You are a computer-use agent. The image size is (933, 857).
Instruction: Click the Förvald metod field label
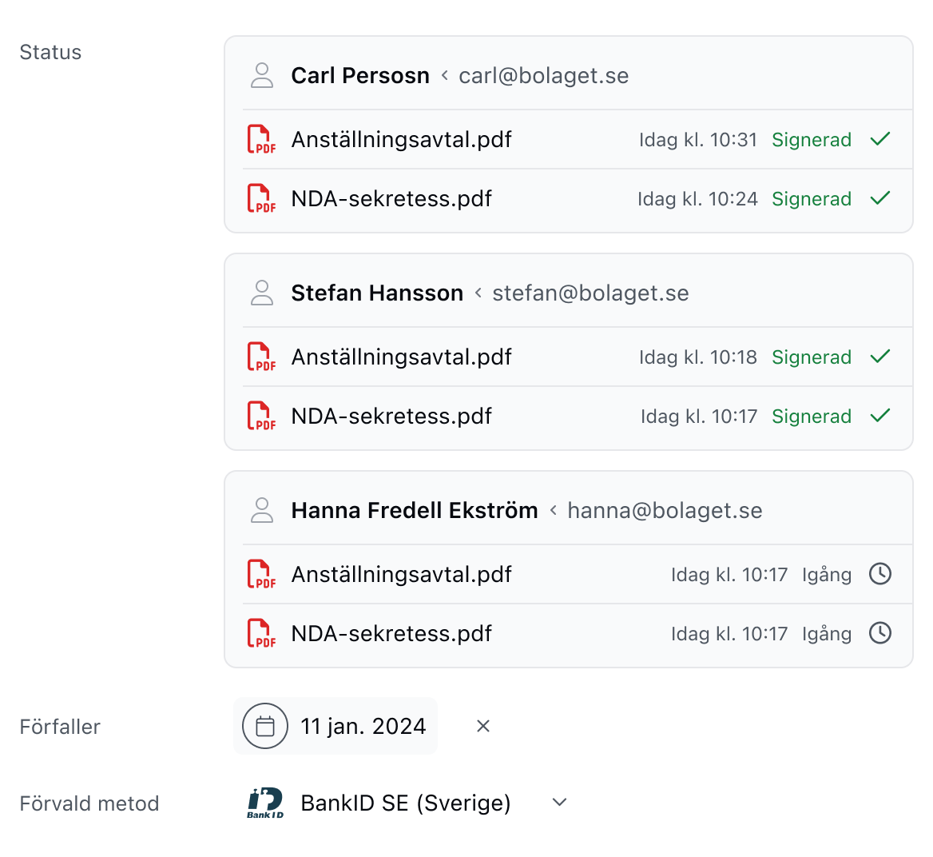[x=89, y=804]
